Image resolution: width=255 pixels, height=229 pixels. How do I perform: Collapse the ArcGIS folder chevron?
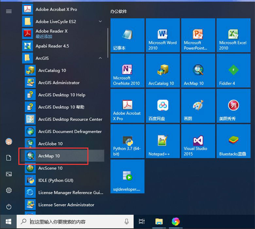pos(100,58)
